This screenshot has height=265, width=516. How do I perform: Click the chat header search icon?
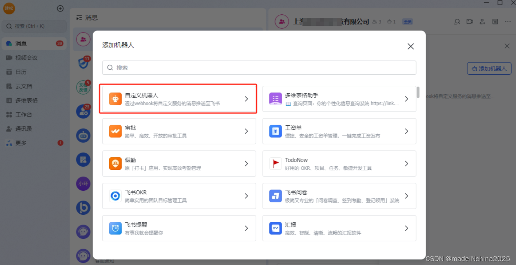click(x=457, y=22)
